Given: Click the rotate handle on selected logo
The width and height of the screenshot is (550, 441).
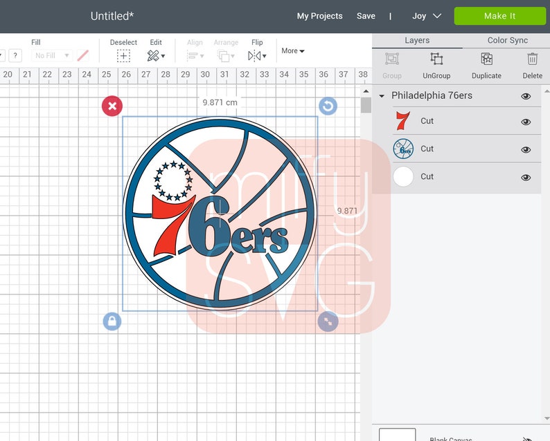Looking at the screenshot, I should tap(328, 106).
